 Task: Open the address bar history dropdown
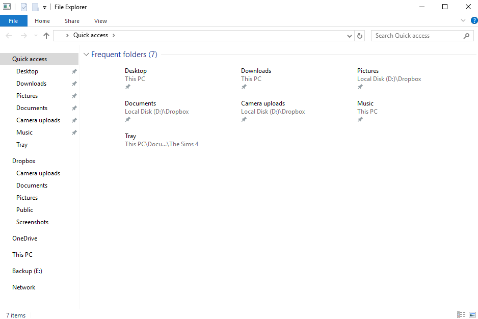coord(350,36)
